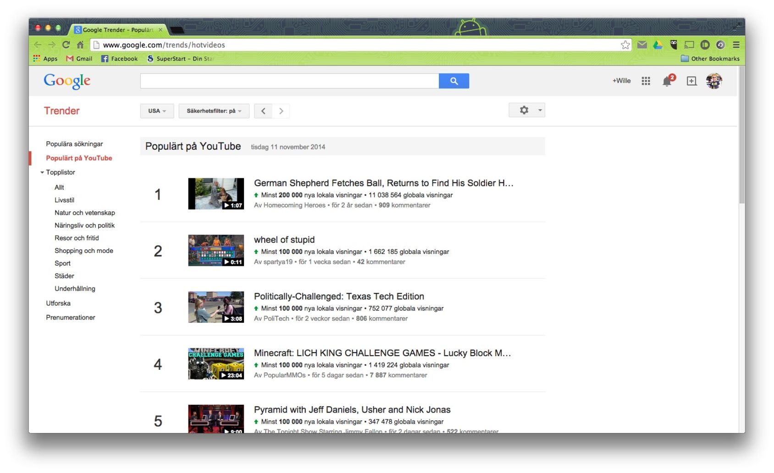Open the Facebook bookmark
Screen dimensions: 774x473
click(119, 59)
